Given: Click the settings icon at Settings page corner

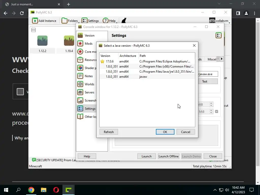Looking at the screenshot, I should tap(219, 35).
